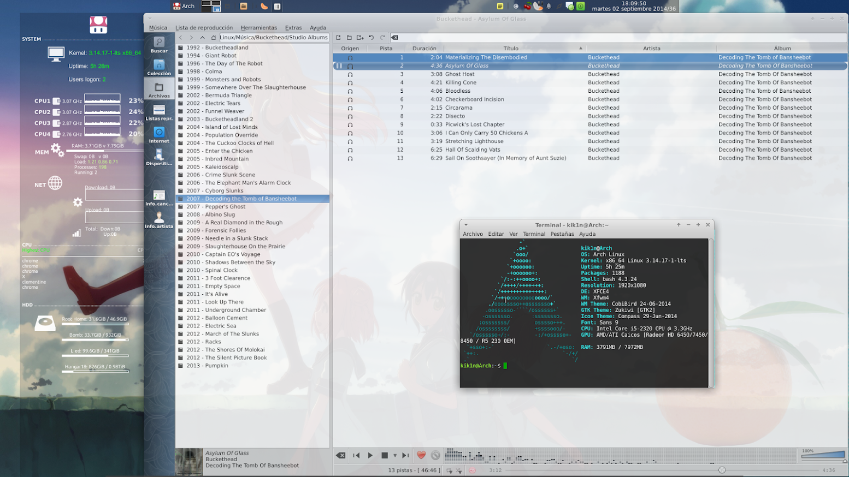
Task: Stop playback
Action: pyautogui.click(x=385, y=455)
